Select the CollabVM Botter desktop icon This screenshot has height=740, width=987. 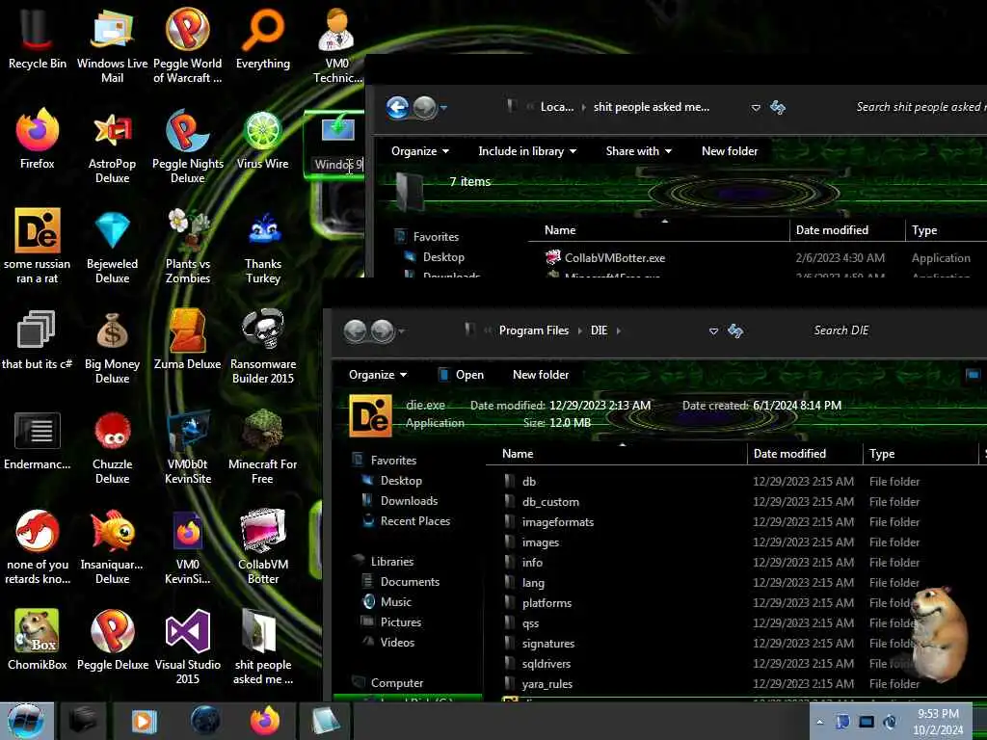click(263, 546)
